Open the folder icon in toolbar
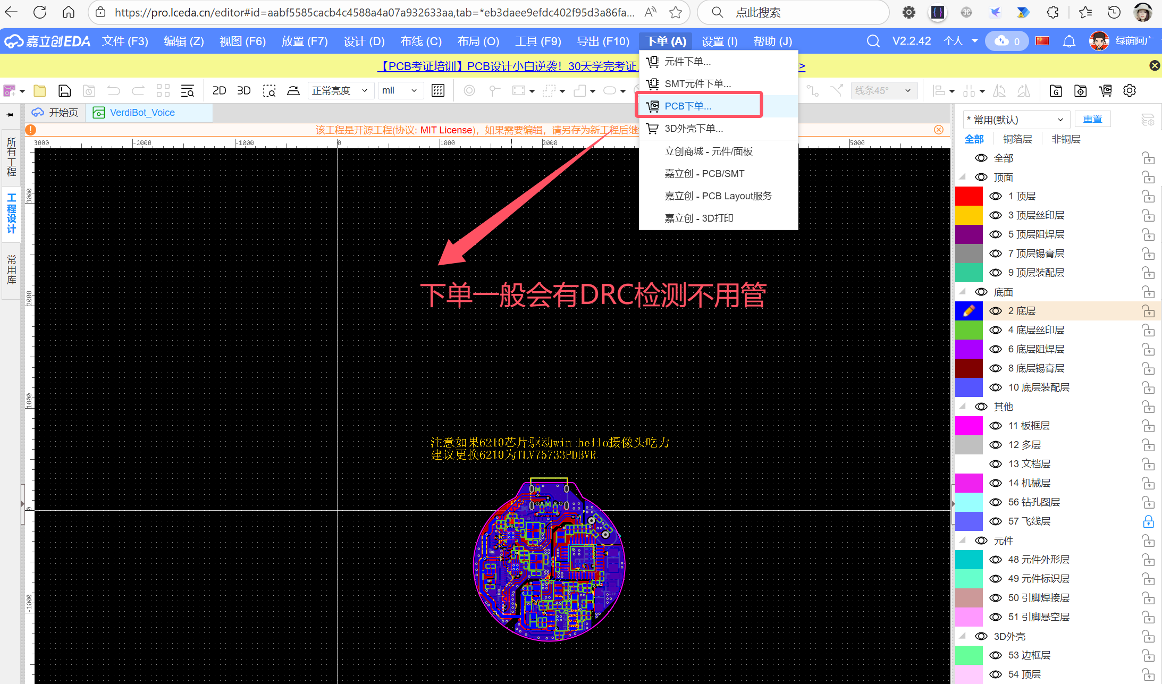Image resolution: width=1162 pixels, height=684 pixels. pyautogui.click(x=40, y=91)
